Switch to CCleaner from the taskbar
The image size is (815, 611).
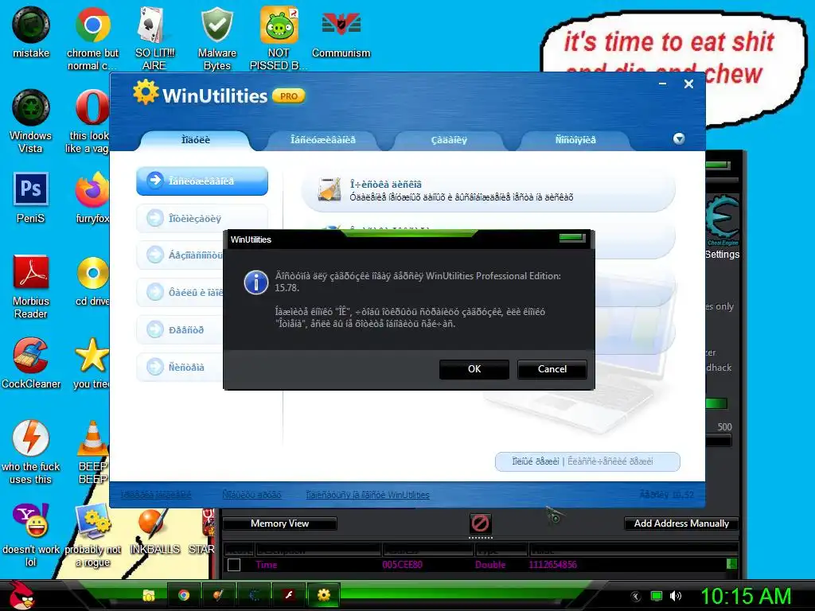218,595
